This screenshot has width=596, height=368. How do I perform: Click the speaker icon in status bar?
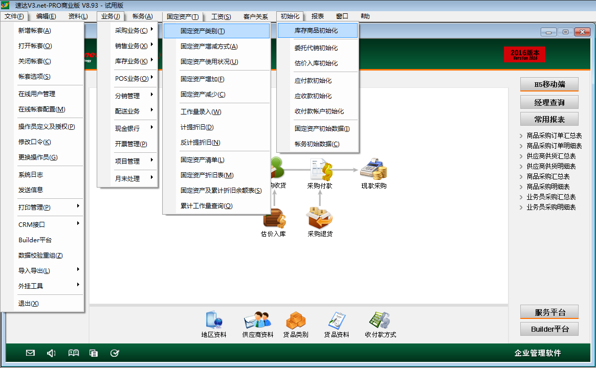pyautogui.click(x=51, y=353)
